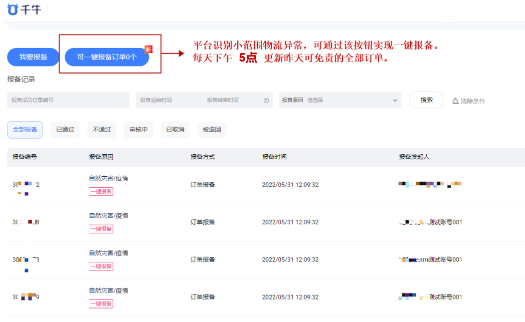Switch to the 已取消 tab
The width and height of the screenshot is (525, 322).
tap(176, 129)
